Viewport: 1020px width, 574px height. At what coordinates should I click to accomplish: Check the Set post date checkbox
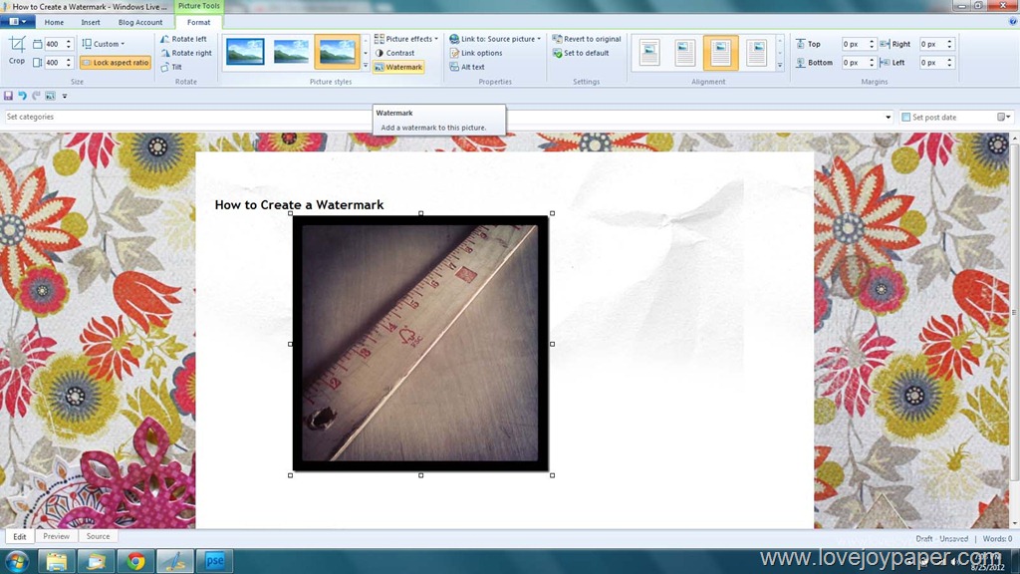click(905, 118)
